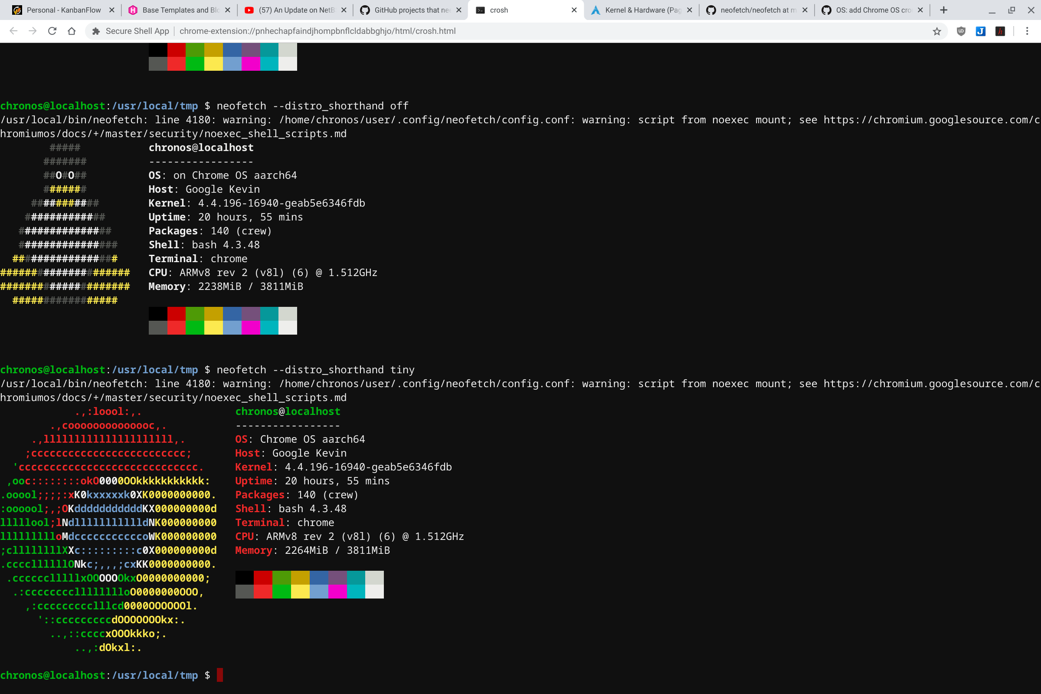The width and height of the screenshot is (1041, 694).
Task: Click the address bar URL text
Action: (318, 31)
